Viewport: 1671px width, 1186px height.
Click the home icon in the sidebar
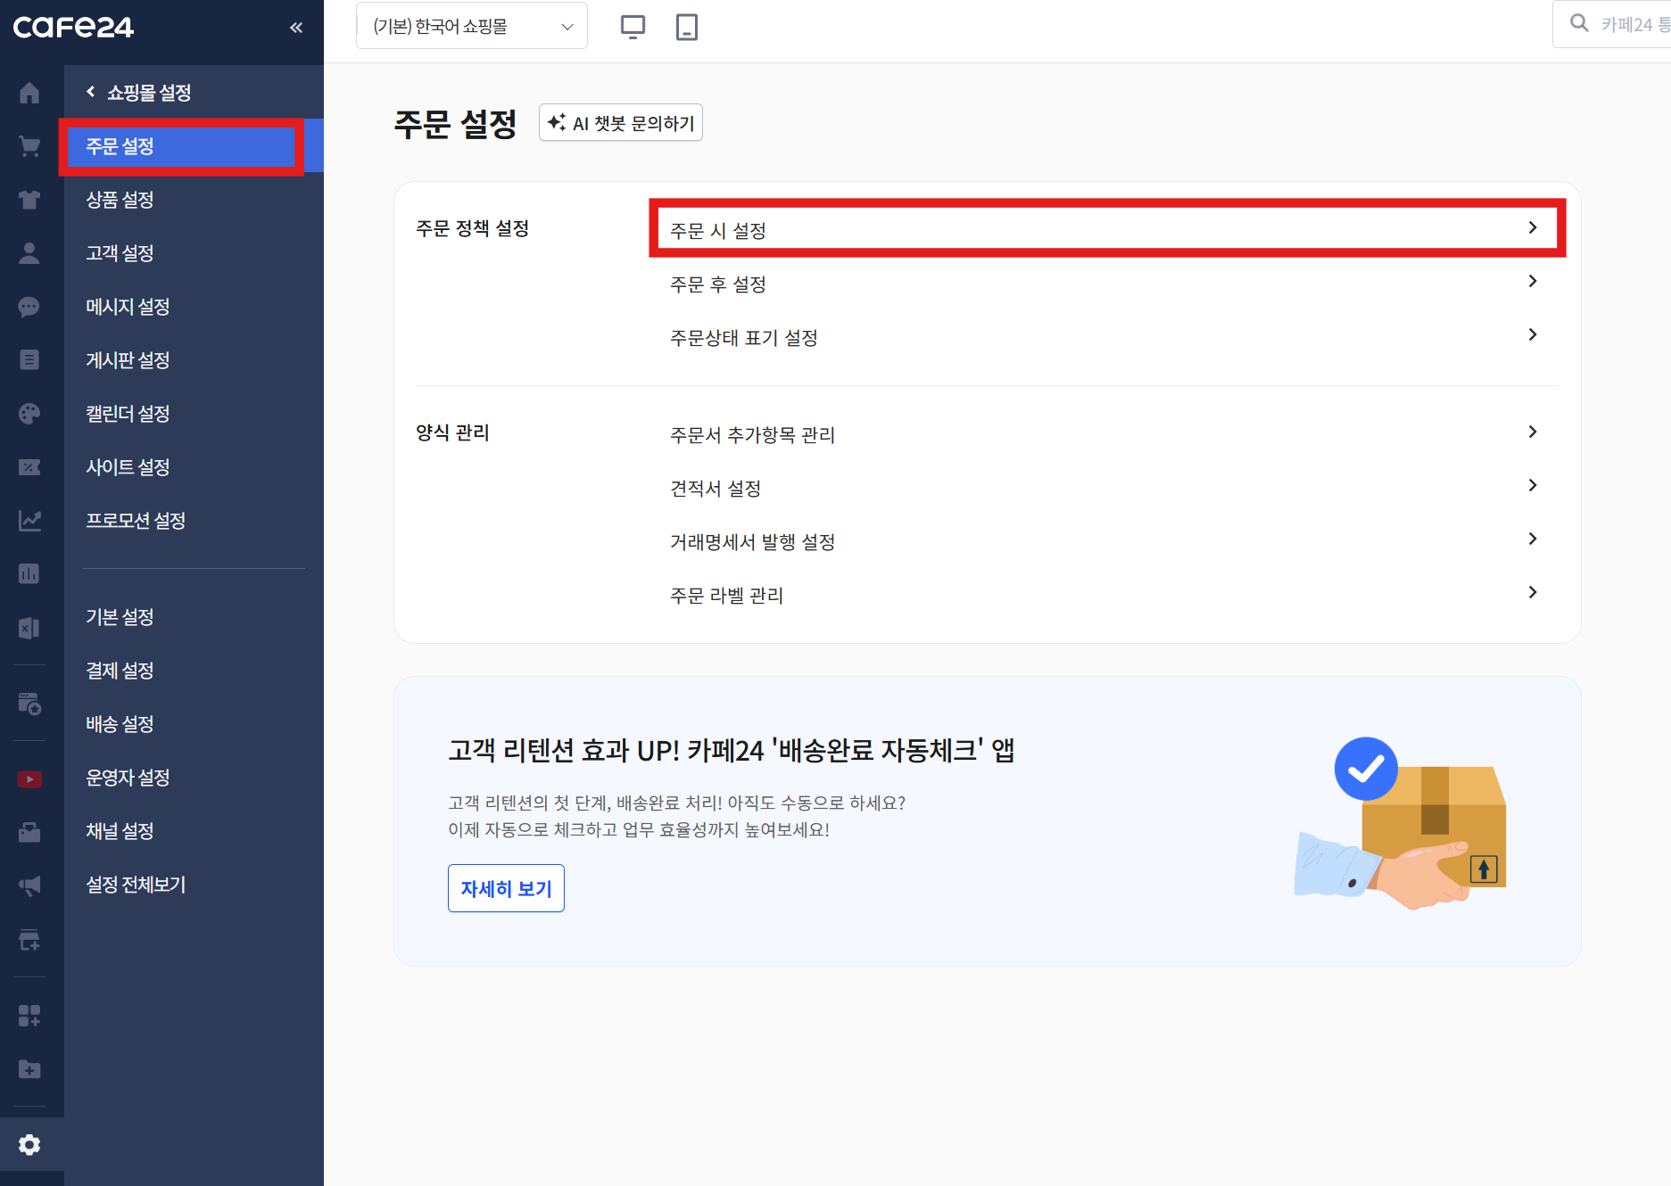29,93
